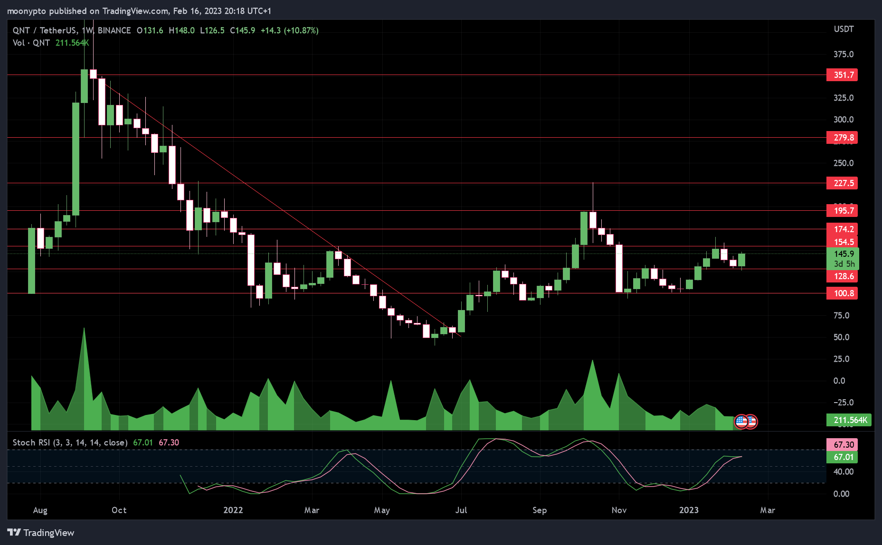The width and height of the screenshot is (882, 545).
Task: Click the Jul time axis label
Action: pyautogui.click(x=461, y=510)
